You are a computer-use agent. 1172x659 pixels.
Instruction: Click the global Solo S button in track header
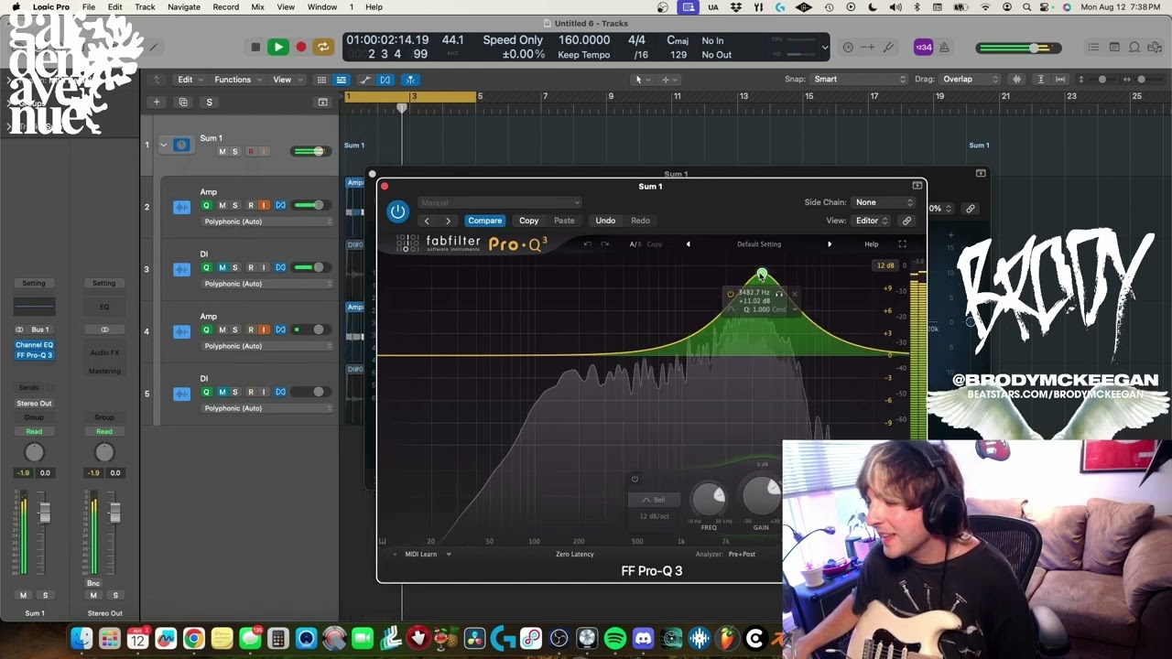(x=209, y=103)
